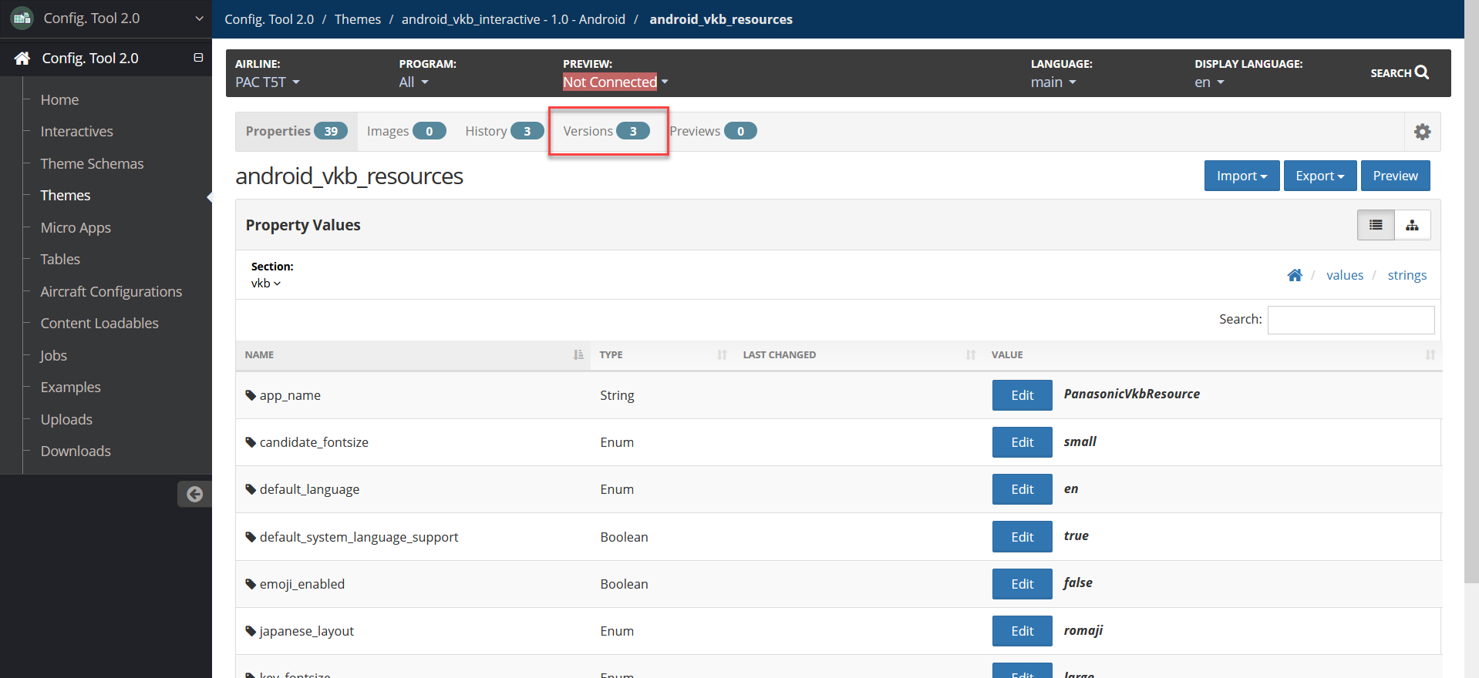Sort by the TYPE column sort icon

click(x=722, y=354)
